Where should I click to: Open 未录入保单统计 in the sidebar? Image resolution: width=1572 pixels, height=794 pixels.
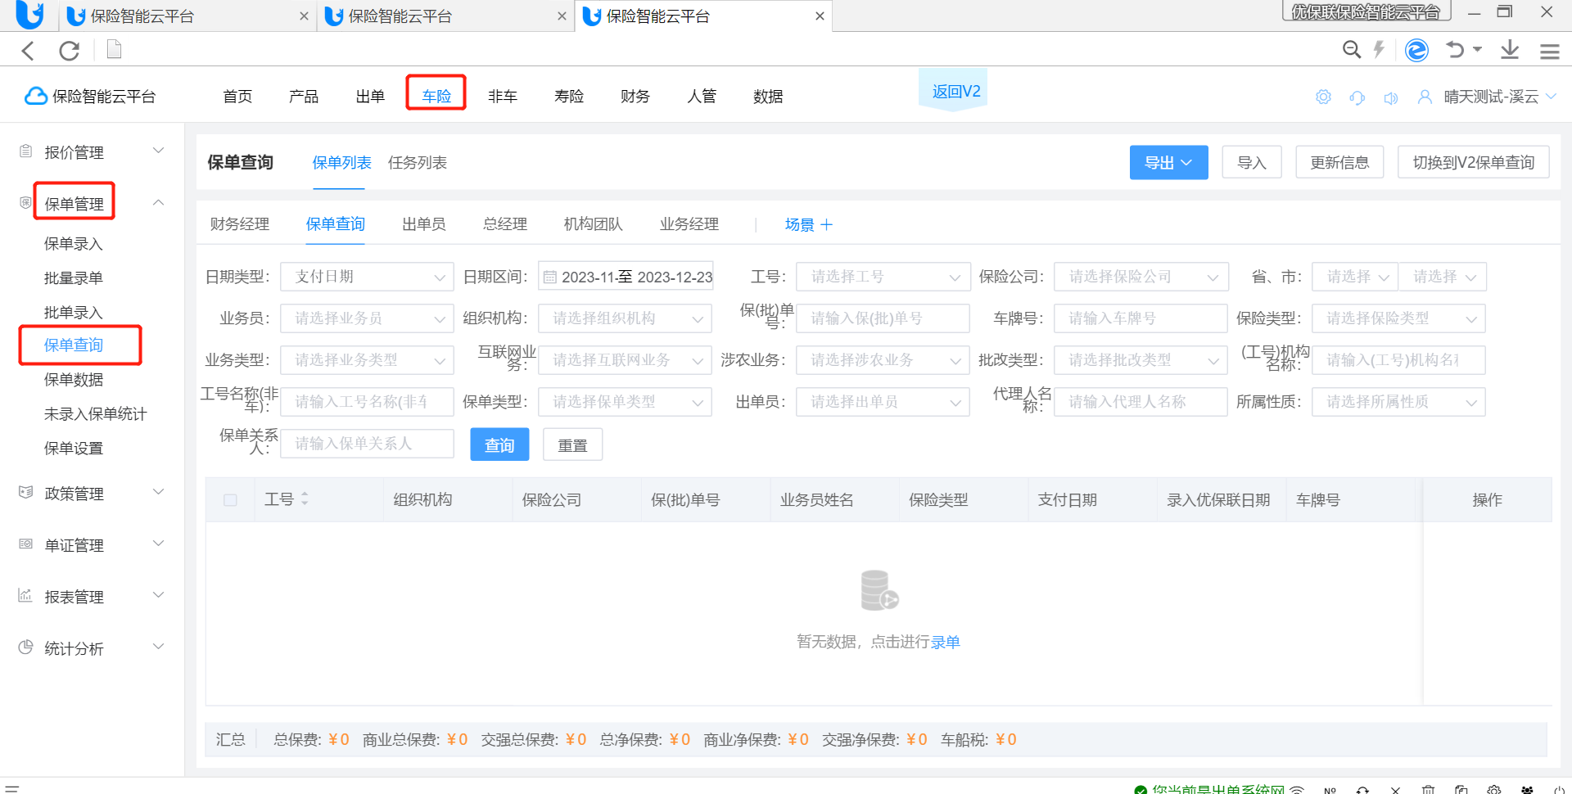[96, 414]
